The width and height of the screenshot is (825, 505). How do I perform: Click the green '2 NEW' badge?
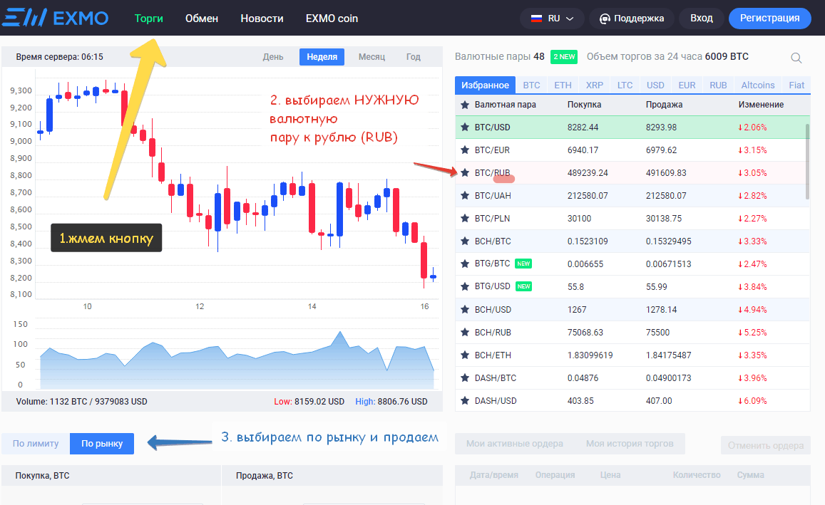[564, 57]
